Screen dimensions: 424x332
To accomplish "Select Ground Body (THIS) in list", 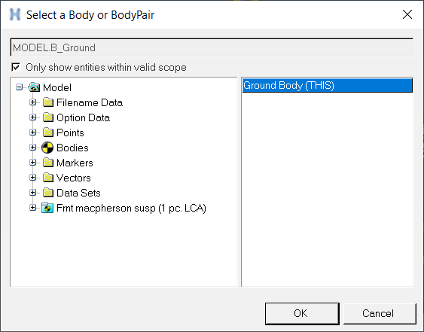I will [327, 85].
